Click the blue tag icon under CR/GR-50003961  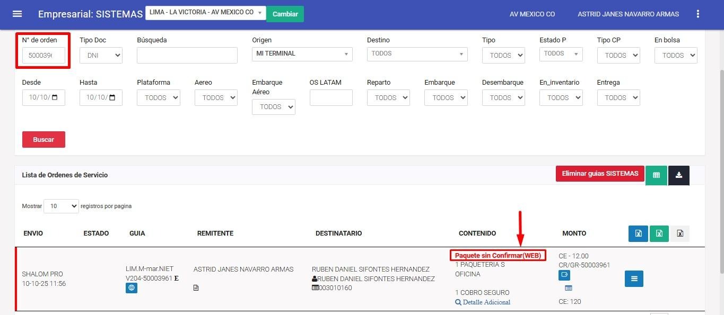click(x=564, y=275)
